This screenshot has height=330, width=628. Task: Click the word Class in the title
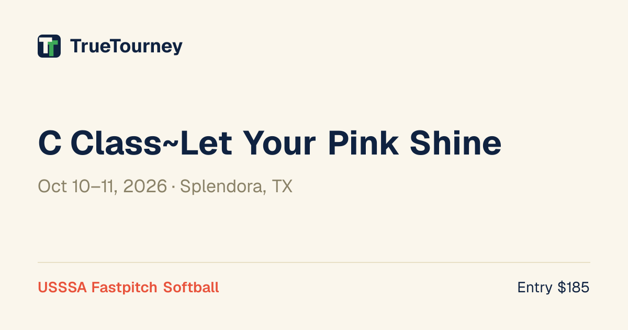click(x=117, y=143)
